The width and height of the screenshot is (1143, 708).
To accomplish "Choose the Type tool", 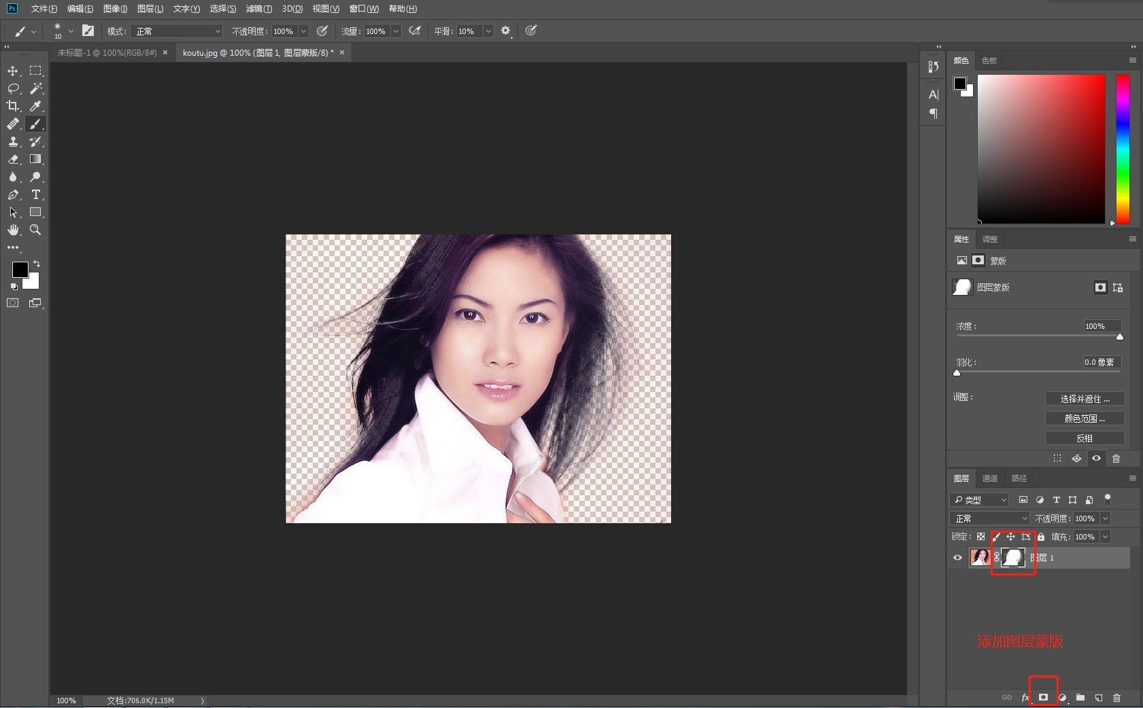I will 36,194.
